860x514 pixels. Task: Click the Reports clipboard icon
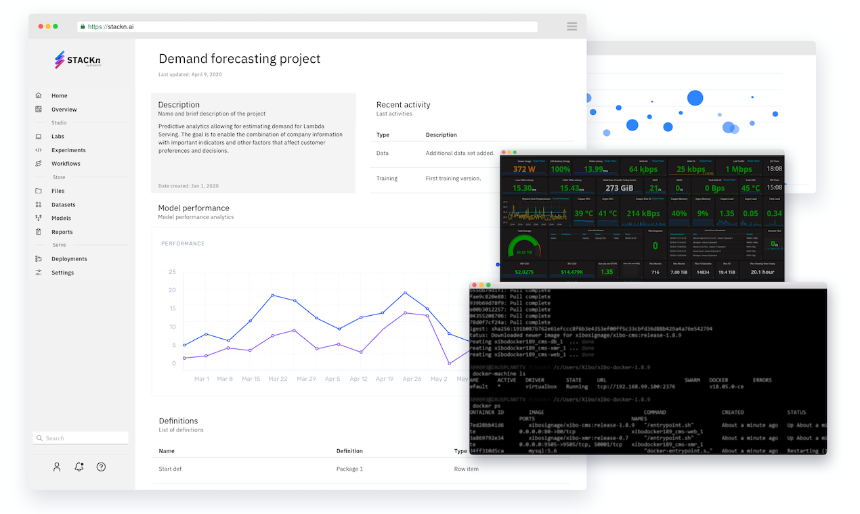click(39, 232)
